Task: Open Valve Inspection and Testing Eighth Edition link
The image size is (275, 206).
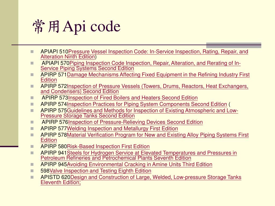Action: point(100,171)
